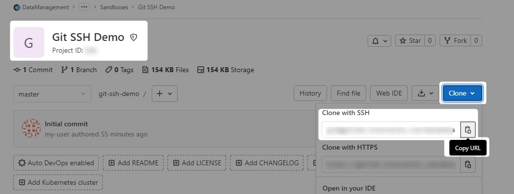Image resolution: width=514 pixels, height=194 pixels.
Task: Open the master branch selector
Action: [52, 94]
